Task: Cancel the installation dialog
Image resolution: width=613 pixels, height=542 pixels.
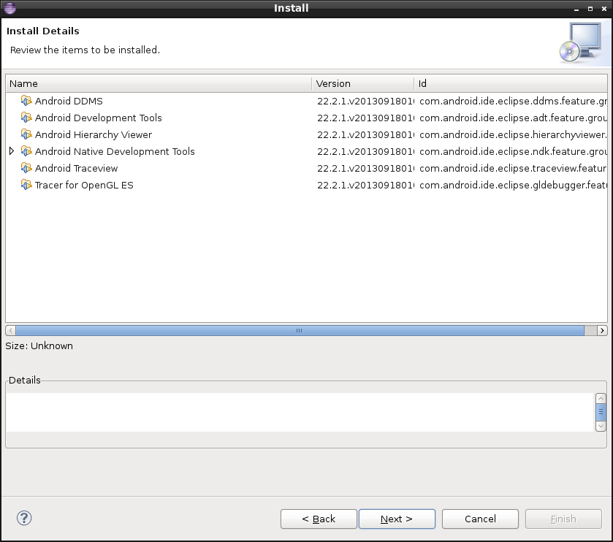Action: (x=480, y=519)
